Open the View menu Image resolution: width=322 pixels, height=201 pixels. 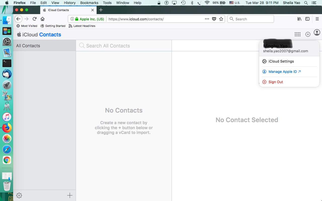click(x=55, y=3)
